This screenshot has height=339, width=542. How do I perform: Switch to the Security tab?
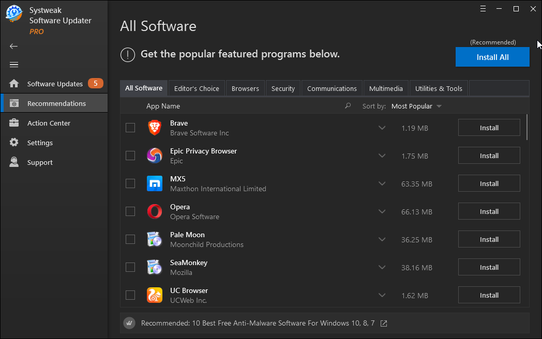click(283, 88)
